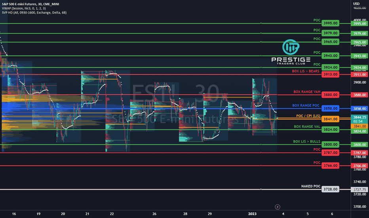Click the 3700.00 price axis tick
The width and height of the screenshot is (369, 218).
tap(359, 207)
